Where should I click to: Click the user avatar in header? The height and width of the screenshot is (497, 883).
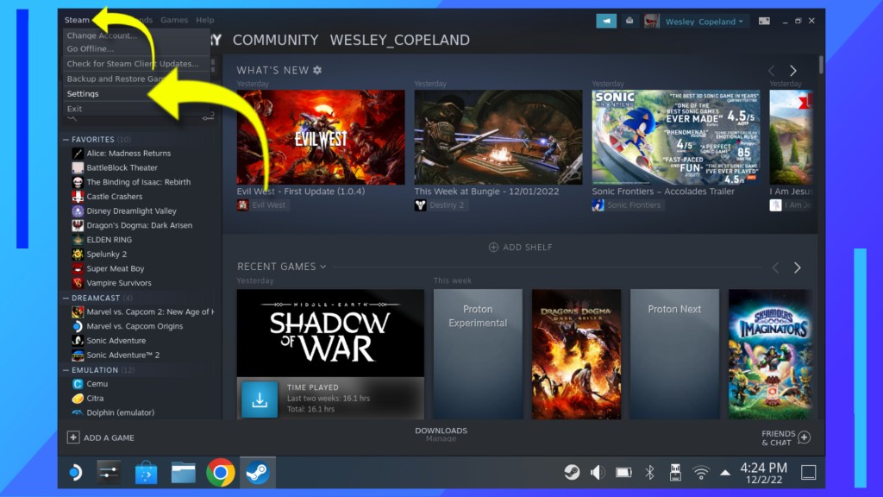[x=652, y=22]
